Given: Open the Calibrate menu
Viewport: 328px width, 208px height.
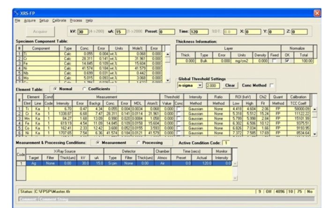Looking at the screenshot, I should point(59,21).
